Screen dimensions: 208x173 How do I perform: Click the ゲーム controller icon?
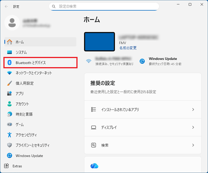coord(9,124)
